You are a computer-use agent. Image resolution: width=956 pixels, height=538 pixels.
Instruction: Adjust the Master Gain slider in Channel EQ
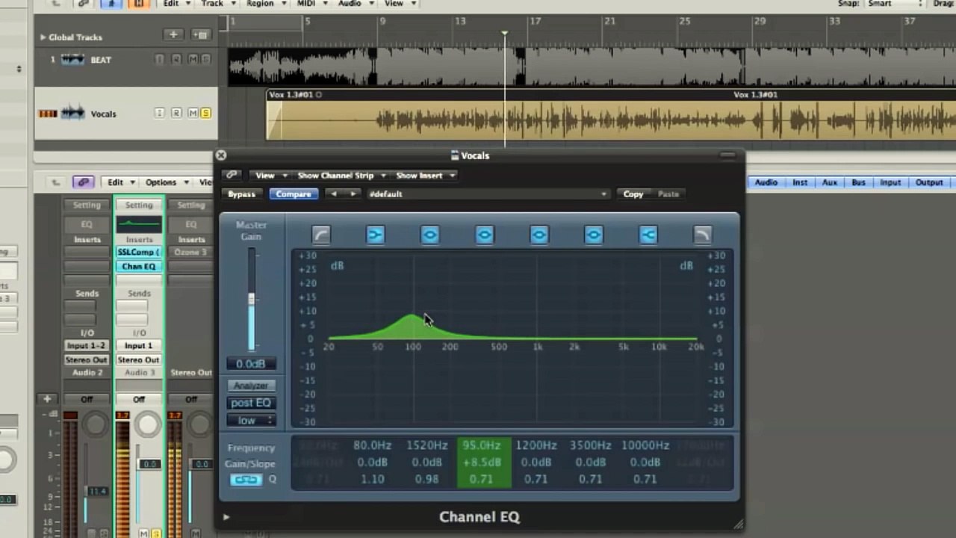(251, 300)
